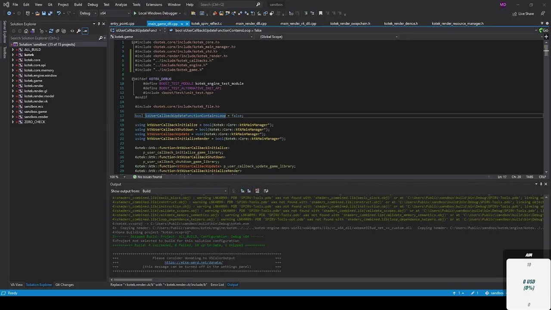
Task: Click the Go button in navigation bar
Action: 544,30
